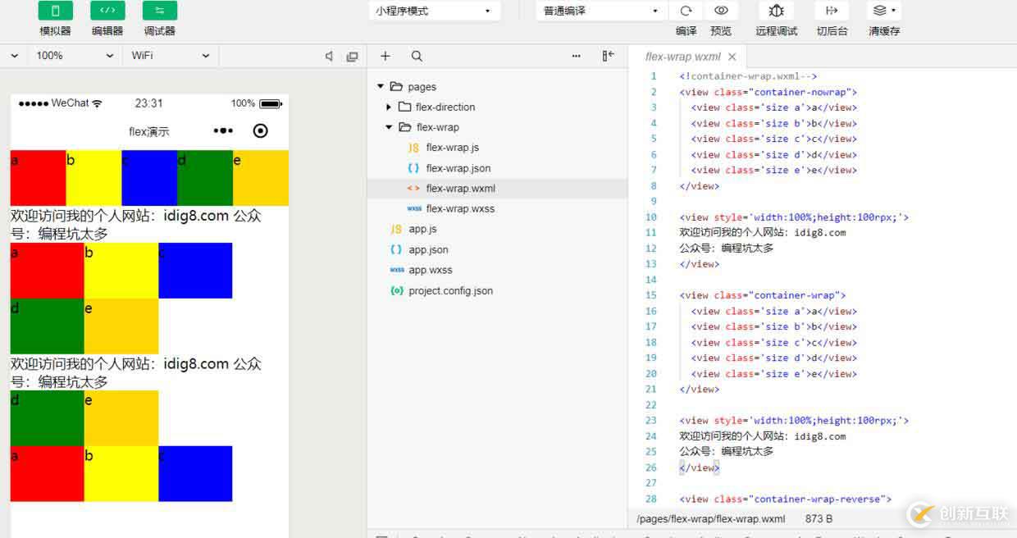This screenshot has height=538, width=1017.
Task: Open app.wxss file
Action: point(431,270)
